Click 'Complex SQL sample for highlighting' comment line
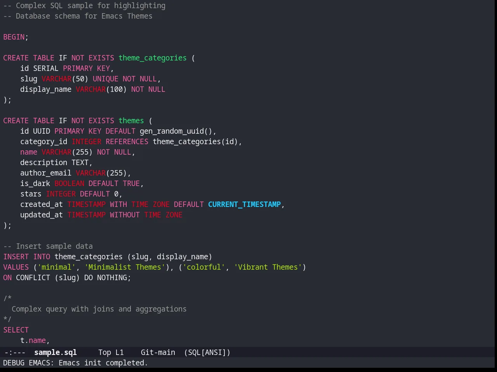 pyautogui.click(x=84, y=5)
